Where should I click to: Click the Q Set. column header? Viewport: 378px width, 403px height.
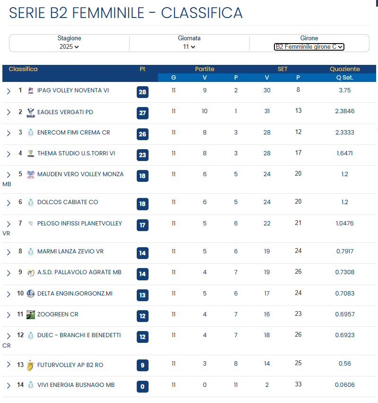coord(344,78)
